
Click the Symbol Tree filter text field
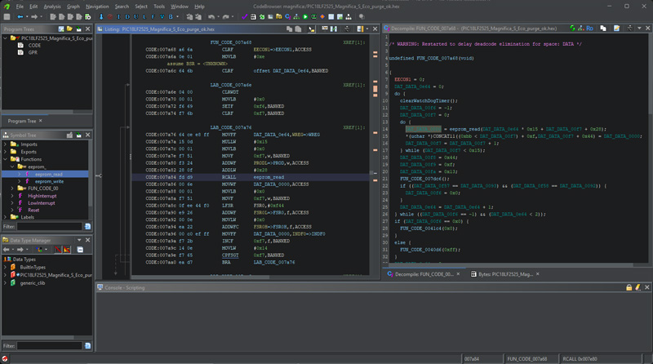tap(49, 226)
